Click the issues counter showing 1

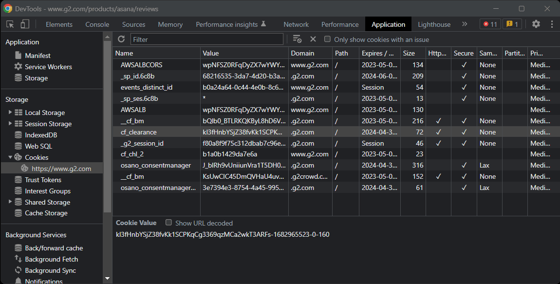tap(512, 24)
